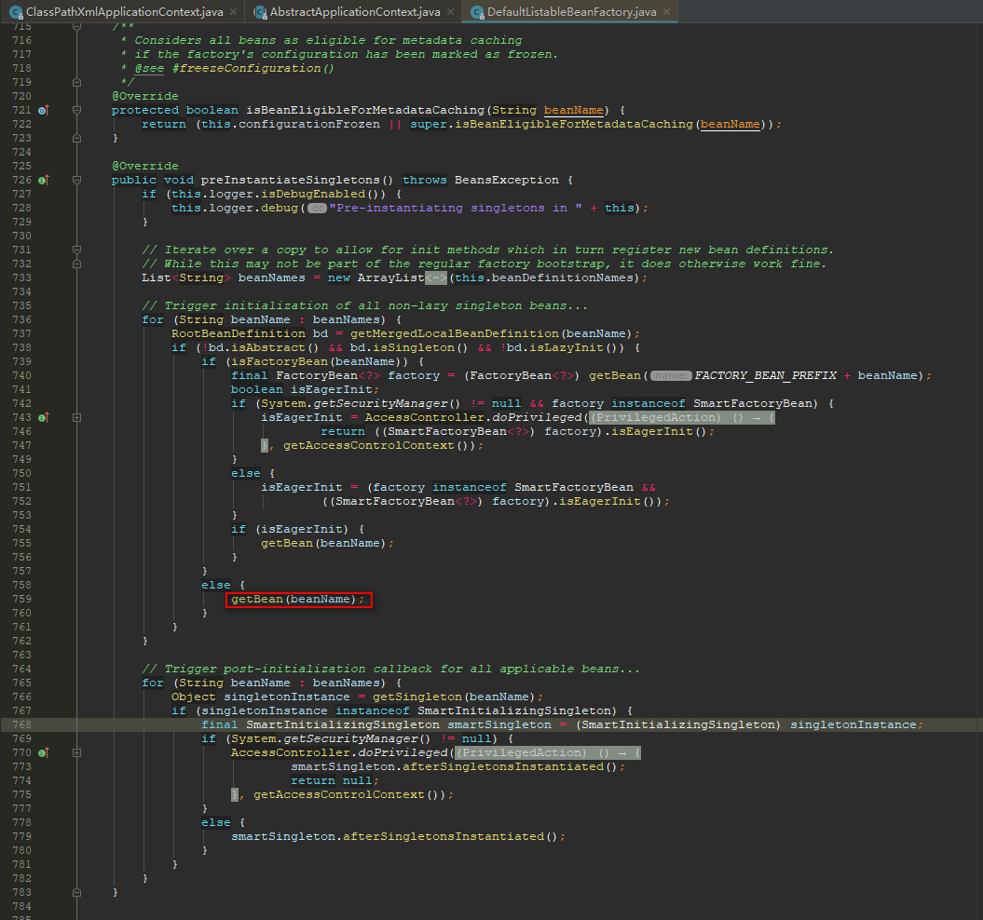Click "Pre-instantiating singletons in " string literal
This screenshot has height=920, width=983.
click(x=456, y=208)
